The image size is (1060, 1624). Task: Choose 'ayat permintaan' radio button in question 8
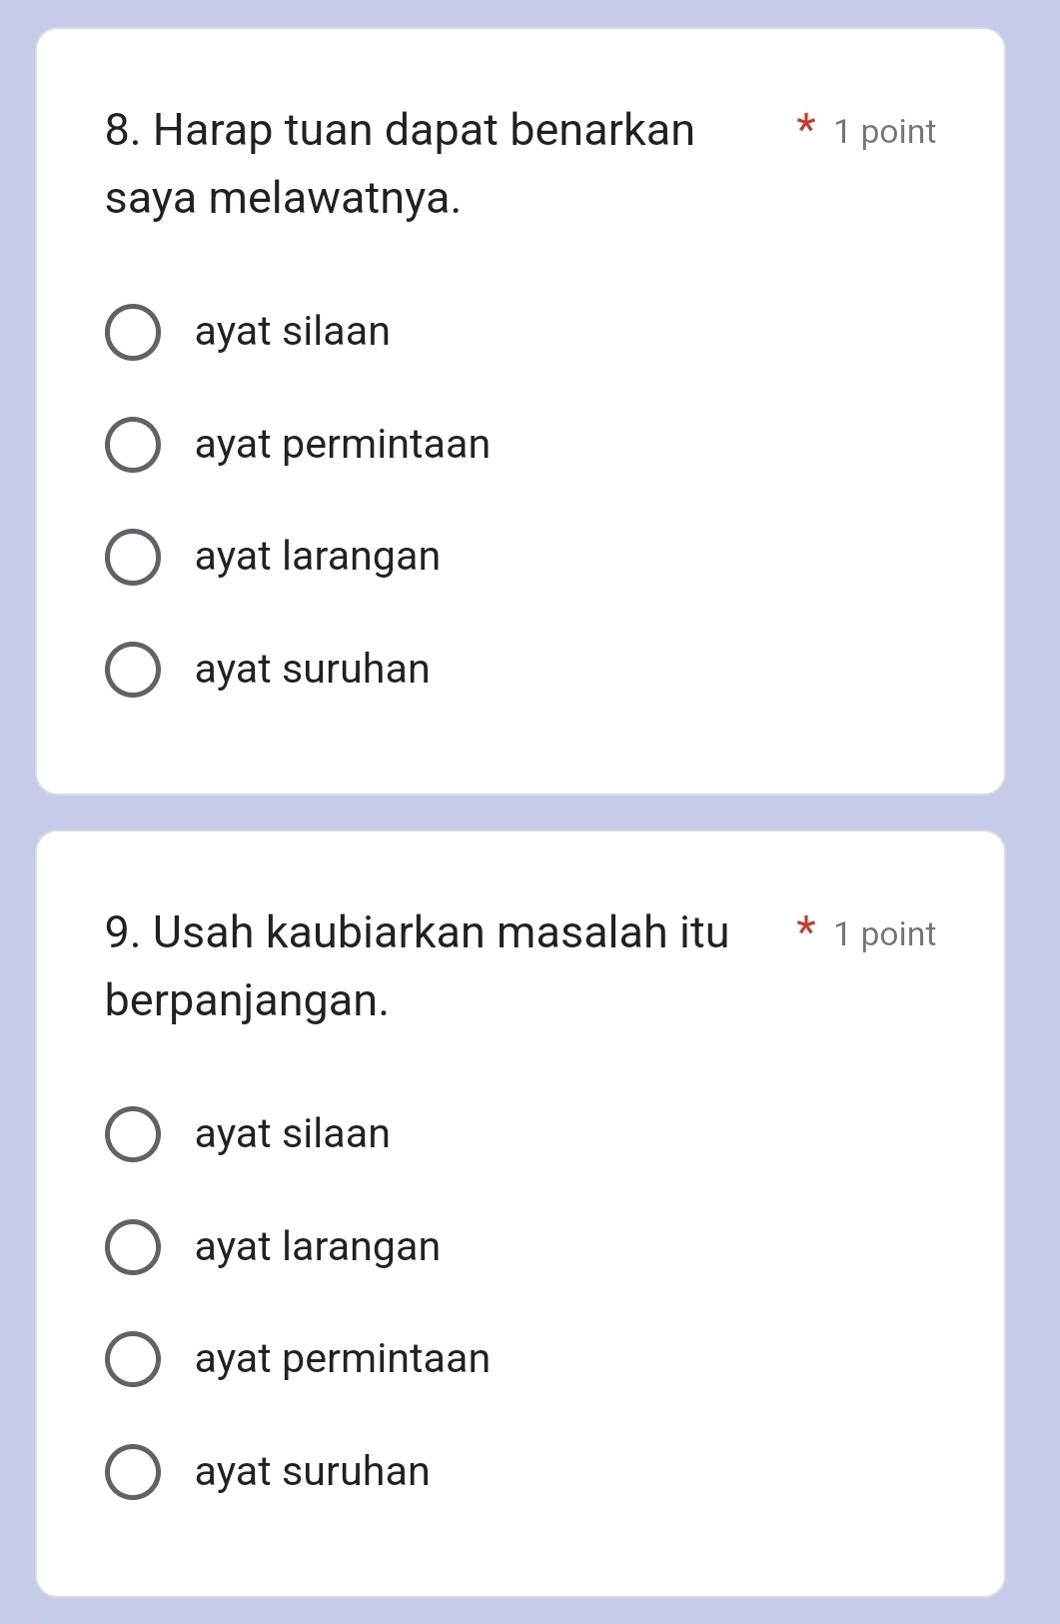[x=132, y=445]
